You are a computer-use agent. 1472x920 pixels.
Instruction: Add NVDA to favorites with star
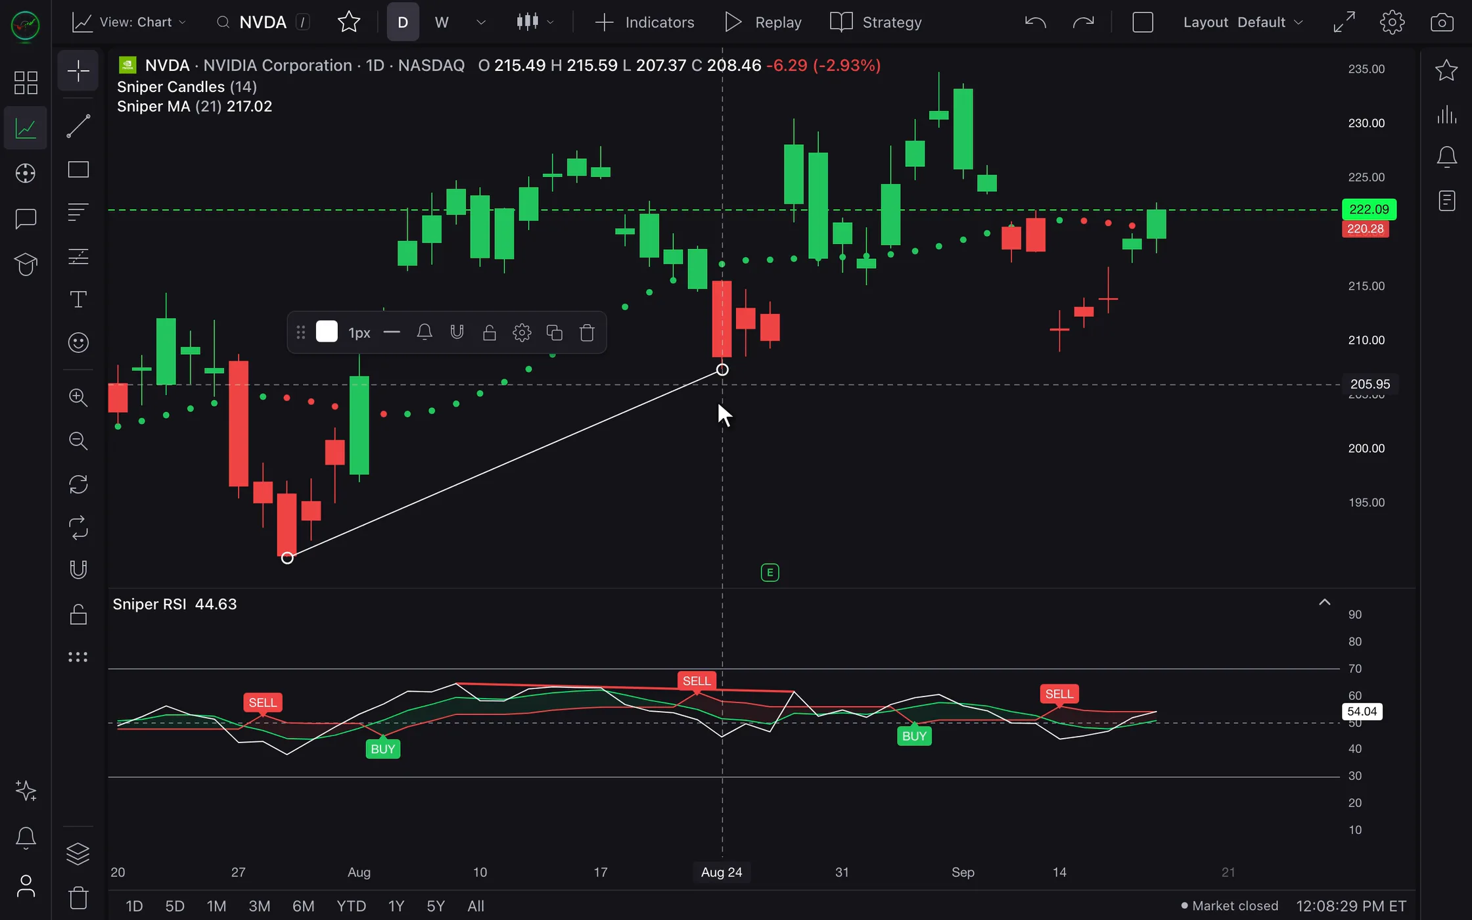pyautogui.click(x=348, y=22)
